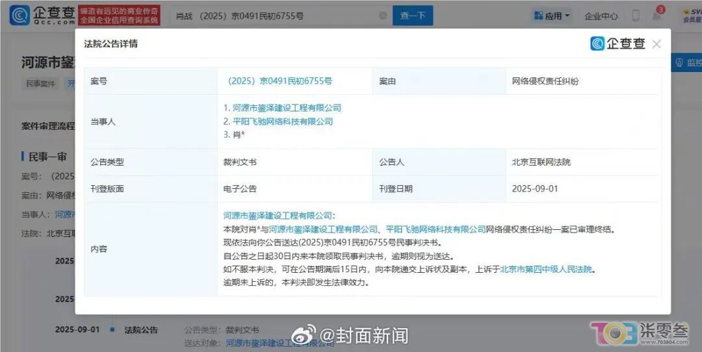This screenshot has height=352, width=702.
Task: Click the 当事人 label cell
Action: [x=151, y=121]
